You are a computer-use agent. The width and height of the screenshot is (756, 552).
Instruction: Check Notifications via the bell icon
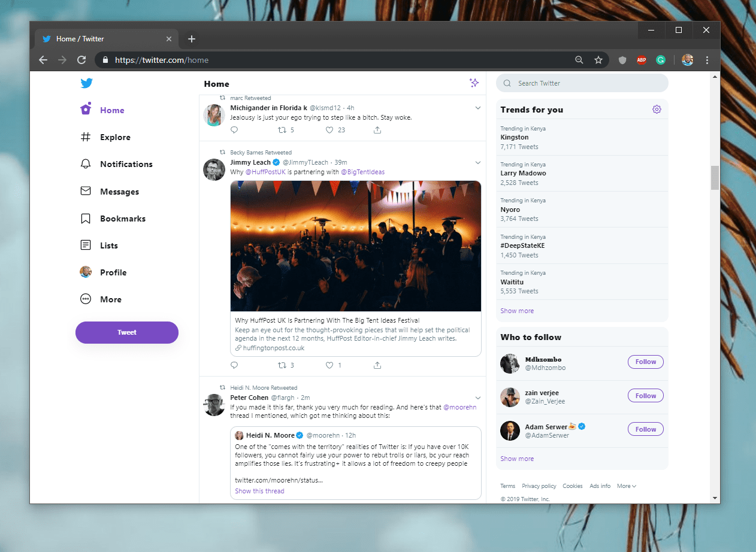pyautogui.click(x=86, y=164)
